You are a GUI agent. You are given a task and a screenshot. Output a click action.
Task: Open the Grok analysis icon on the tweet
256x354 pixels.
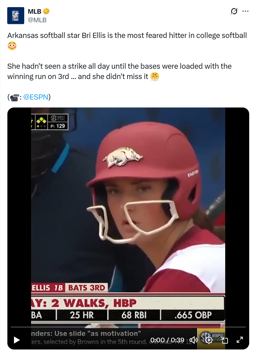pos(234,11)
